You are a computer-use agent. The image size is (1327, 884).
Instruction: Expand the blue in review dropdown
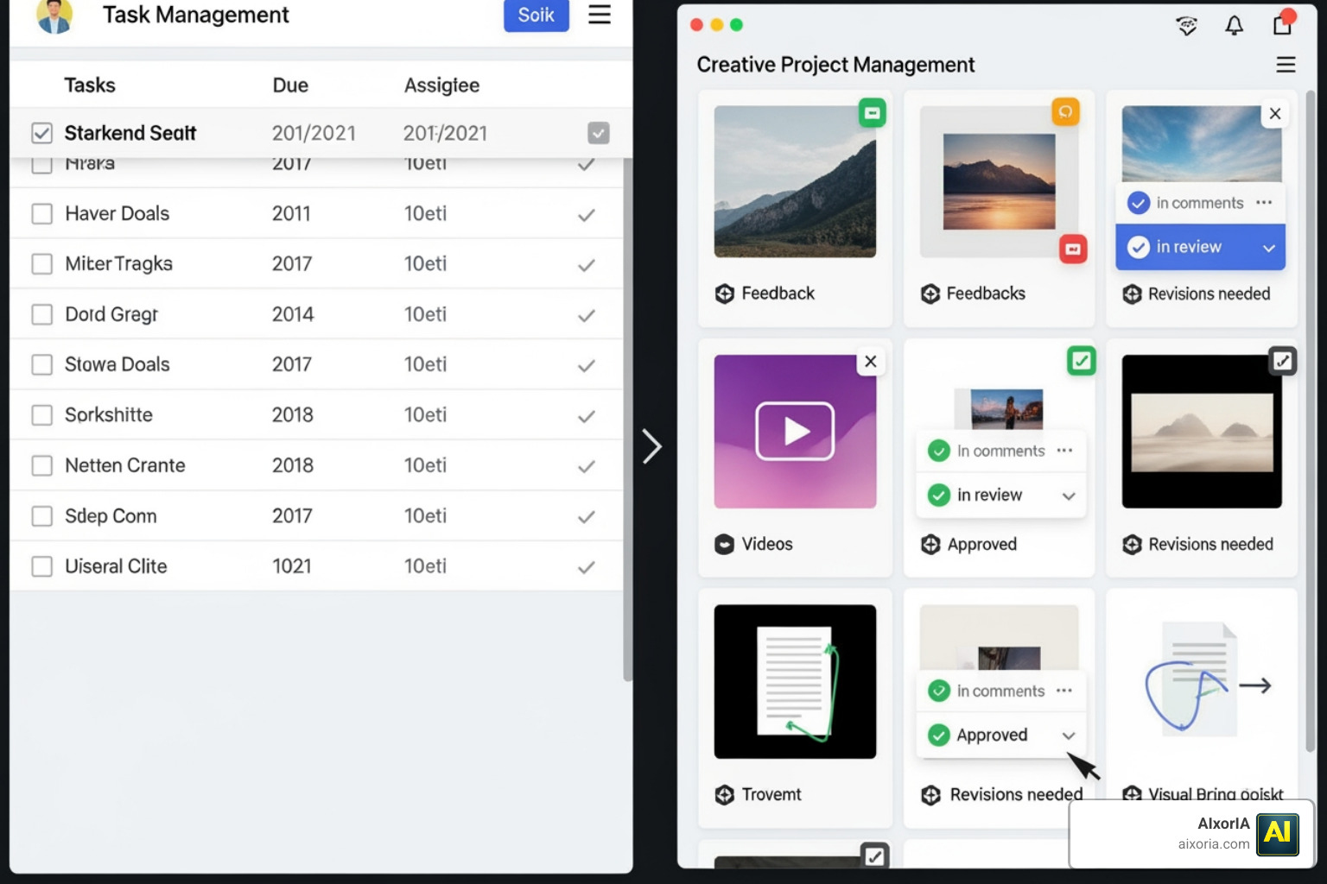[1269, 248]
